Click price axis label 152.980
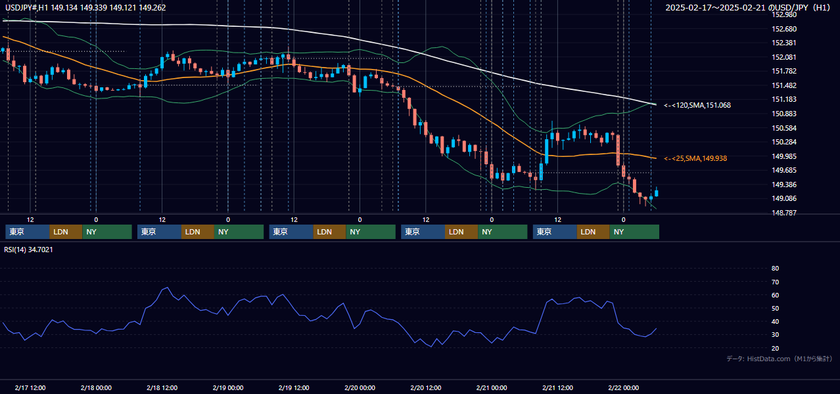 click(784, 14)
